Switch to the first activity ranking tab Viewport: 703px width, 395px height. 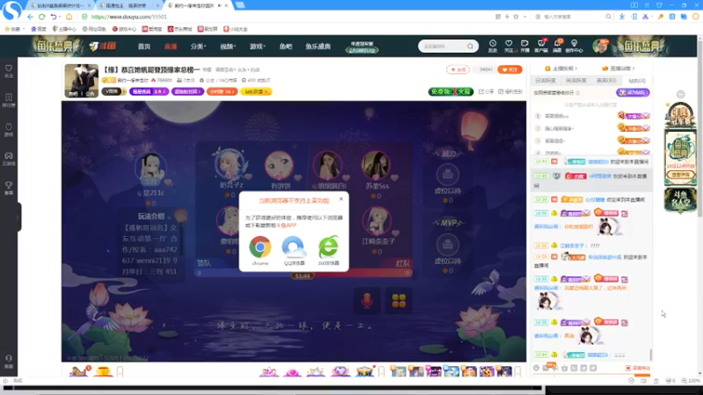(x=545, y=81)
